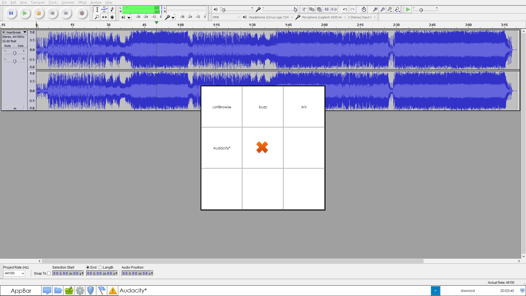Viewport: 526px width, 296px height.
Task: Click the Copy toolbar icon
Action: point(312,9)
